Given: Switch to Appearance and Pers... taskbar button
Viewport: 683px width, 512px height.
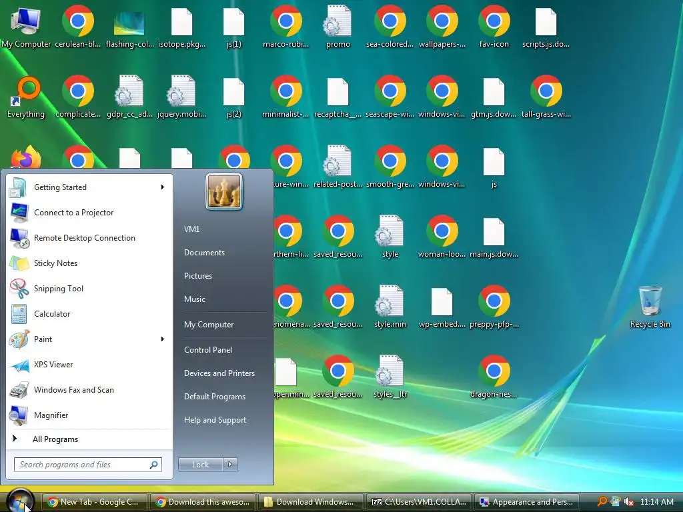Looking at the screenshot, I should 527,502.
